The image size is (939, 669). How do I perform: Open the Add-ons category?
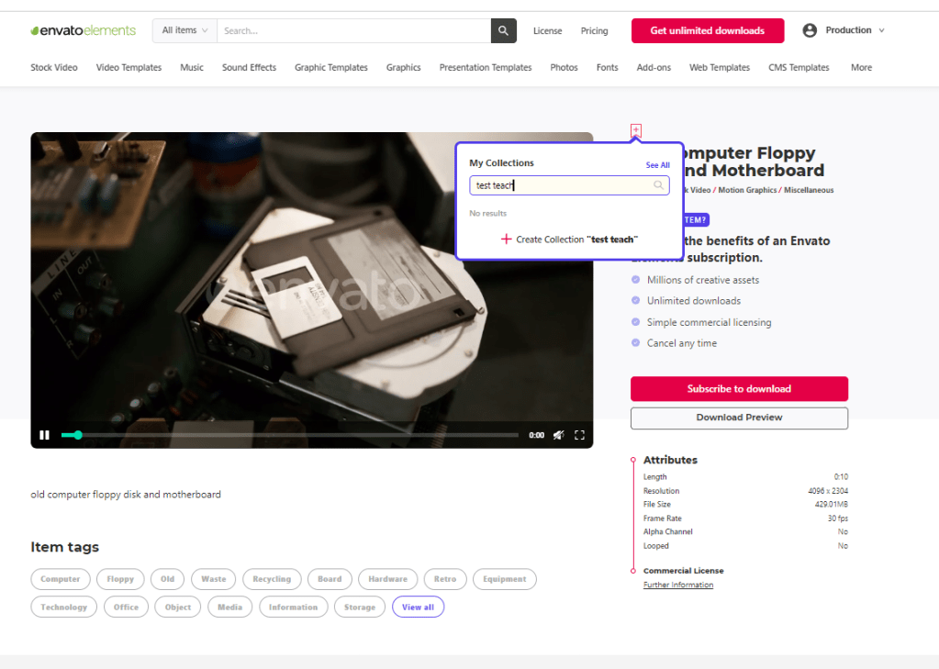[654, 68]
